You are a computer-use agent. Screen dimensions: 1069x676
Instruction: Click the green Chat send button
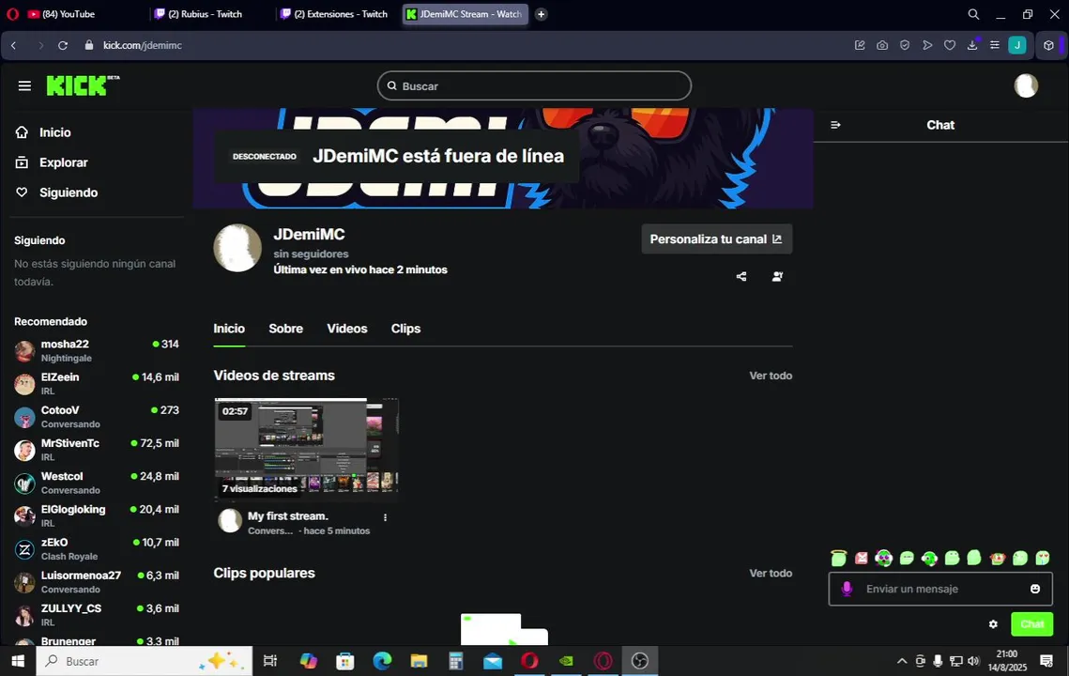(1031, 624)
